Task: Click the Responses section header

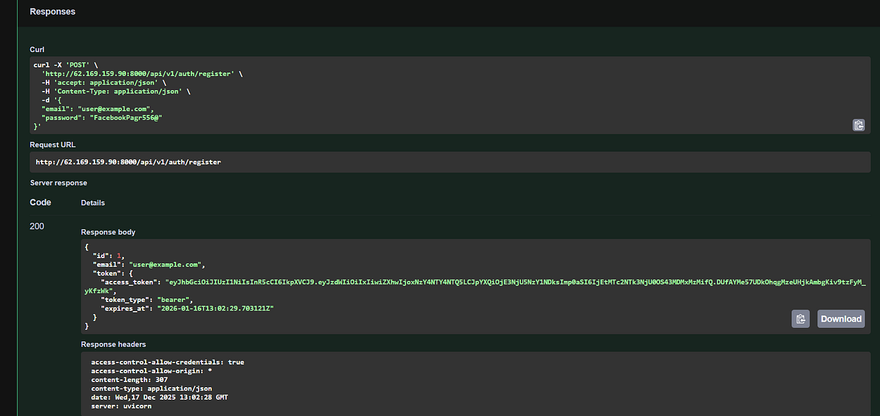Action: [x=53, y=11]
